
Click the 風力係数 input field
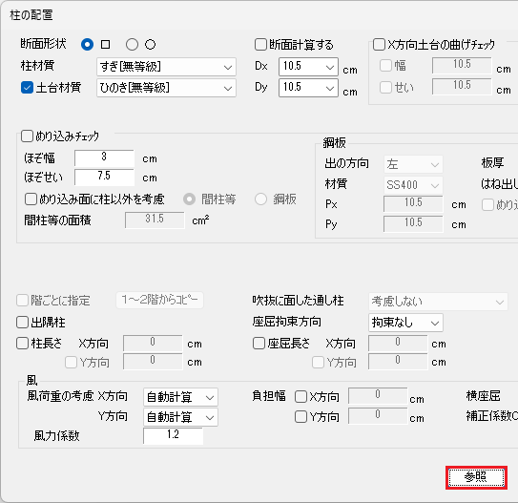pyautogui.click(x=173, y=435)
